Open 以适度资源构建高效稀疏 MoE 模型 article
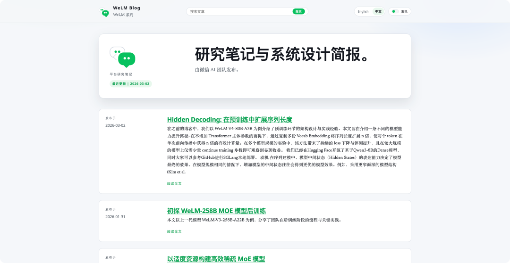The height and width of the screenshot is (263, 510). coord(216,259)
